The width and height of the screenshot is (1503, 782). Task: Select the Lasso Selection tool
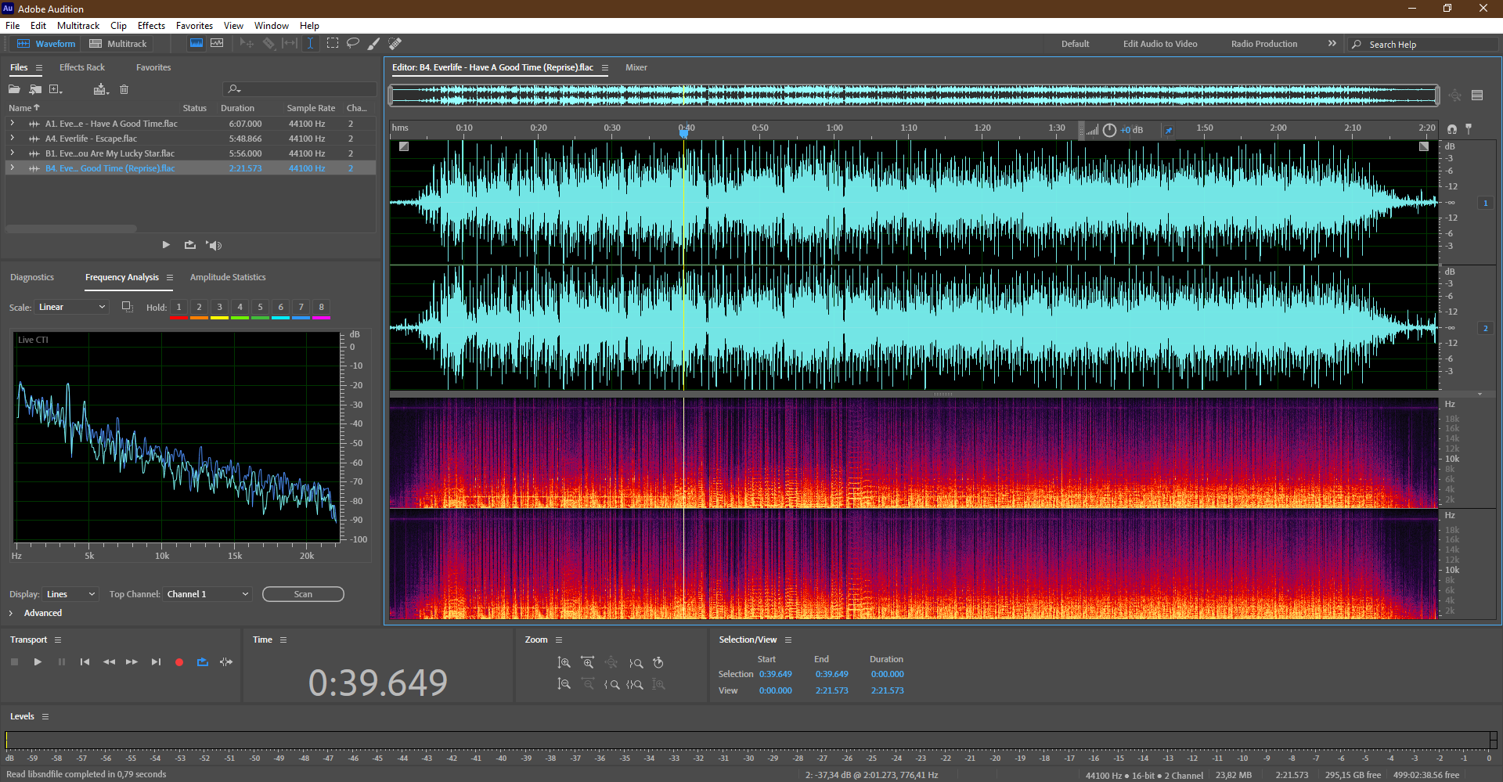[x=353, y=43]
